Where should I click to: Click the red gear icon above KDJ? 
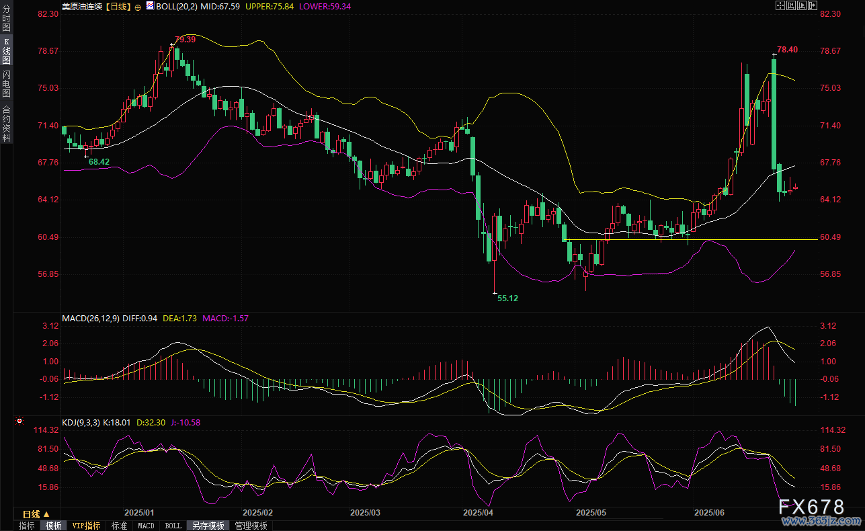[19, 421]
